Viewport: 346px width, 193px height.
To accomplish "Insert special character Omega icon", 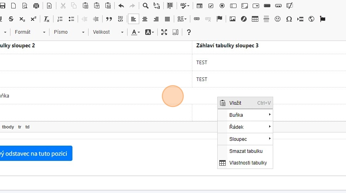I will pyautogui.click(x=289, y=19).
